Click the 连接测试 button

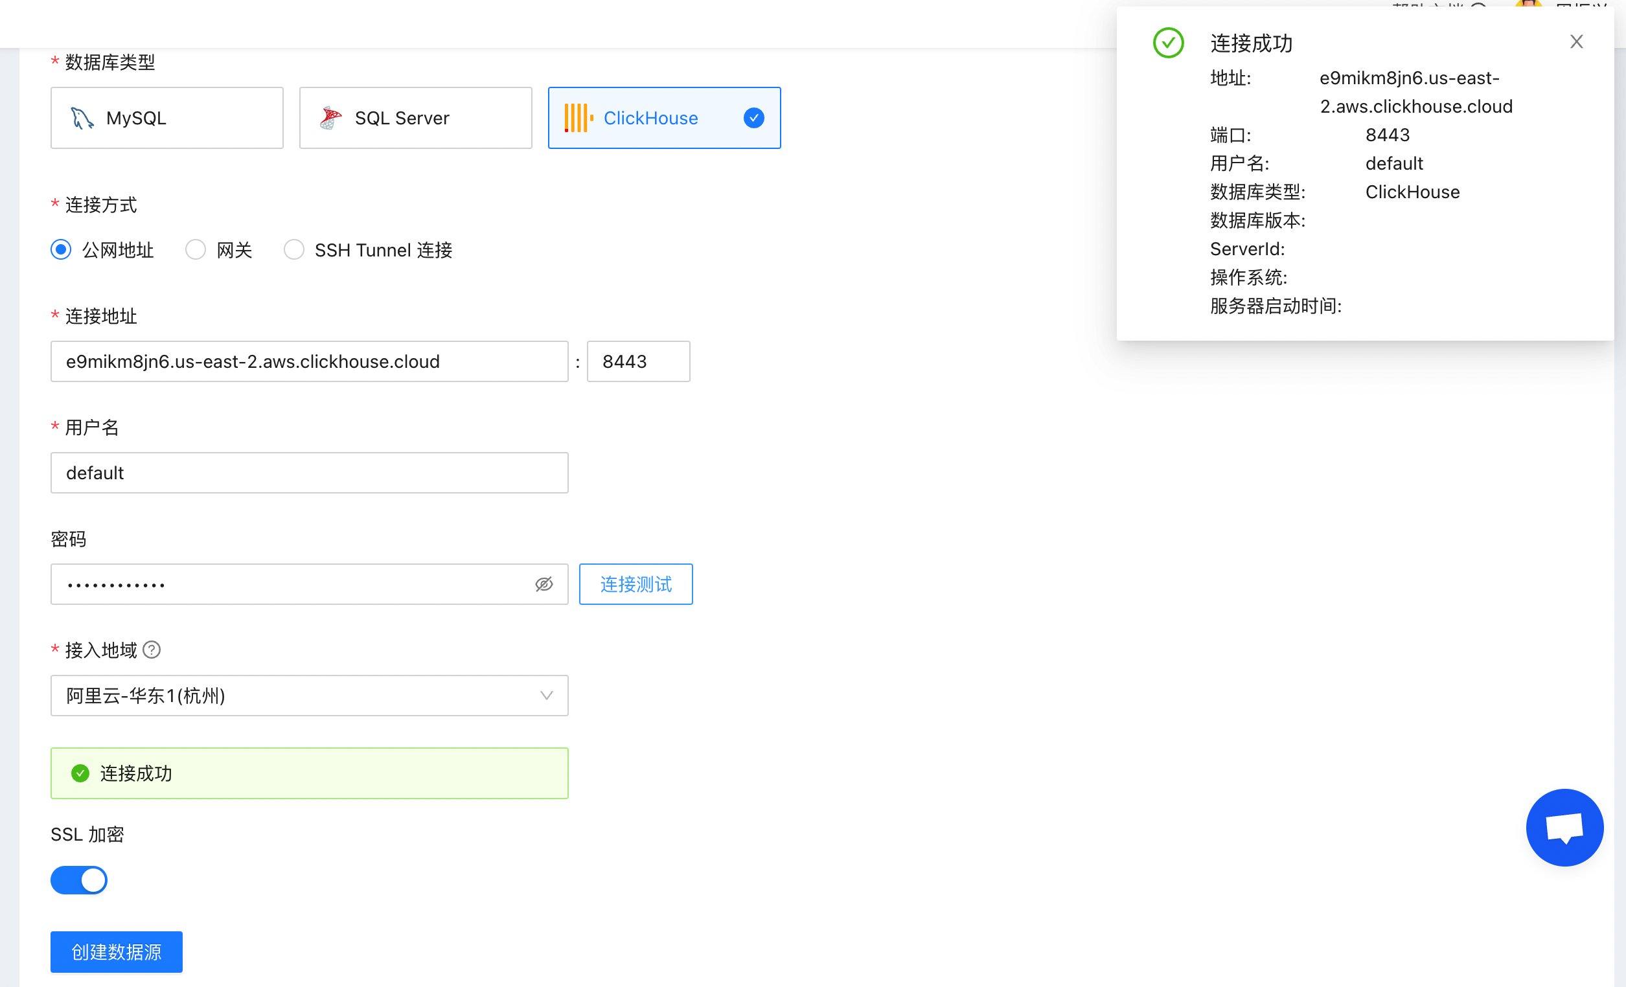tap(635, 584)
